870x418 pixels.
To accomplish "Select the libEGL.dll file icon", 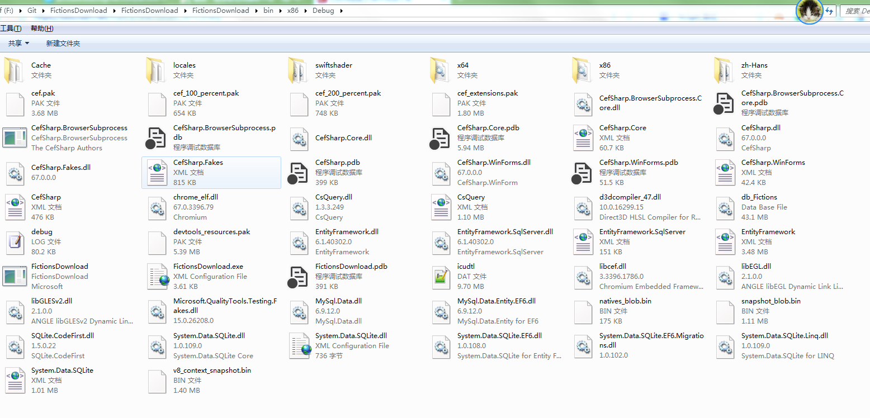I will (x=725, y=277).
